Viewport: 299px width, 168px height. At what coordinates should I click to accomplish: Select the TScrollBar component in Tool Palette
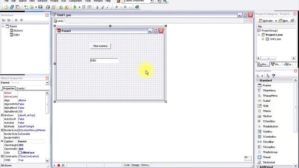click(268, 142)
